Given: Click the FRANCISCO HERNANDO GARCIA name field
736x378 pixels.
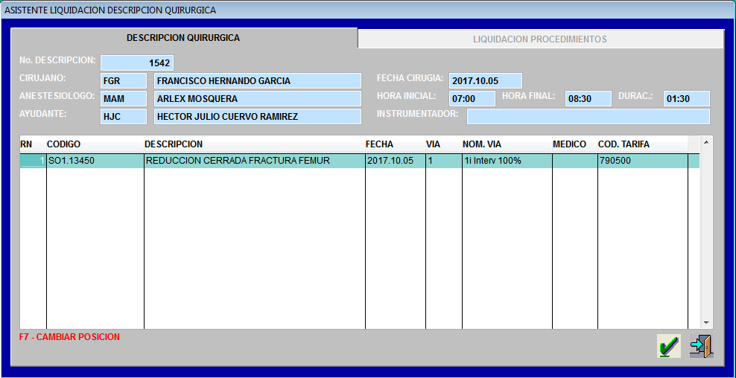Looking at the screenshot, I should point(257,80).
